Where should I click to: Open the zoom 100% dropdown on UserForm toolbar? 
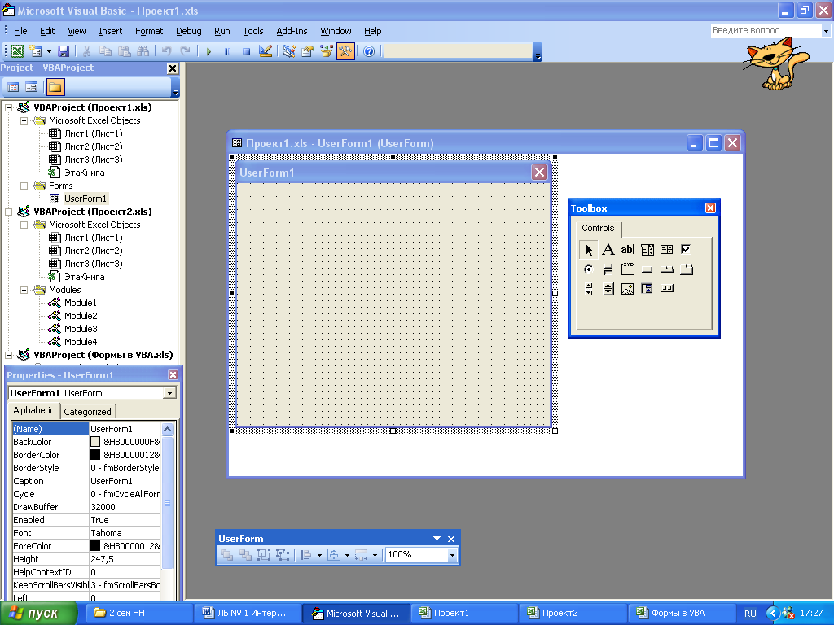(x=452, y=555)
